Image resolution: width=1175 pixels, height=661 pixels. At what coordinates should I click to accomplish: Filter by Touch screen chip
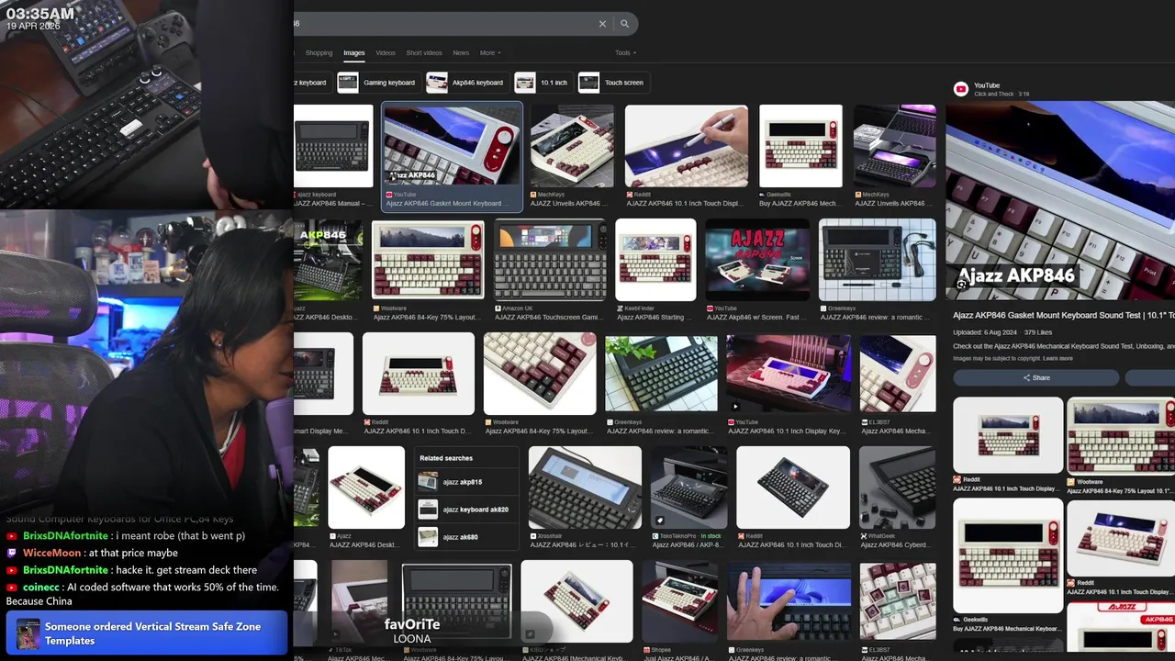pyautogui.click(x=613, y=83)
